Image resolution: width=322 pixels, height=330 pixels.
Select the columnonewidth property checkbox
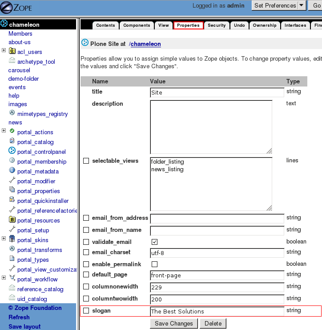click(x=86, y=286)
